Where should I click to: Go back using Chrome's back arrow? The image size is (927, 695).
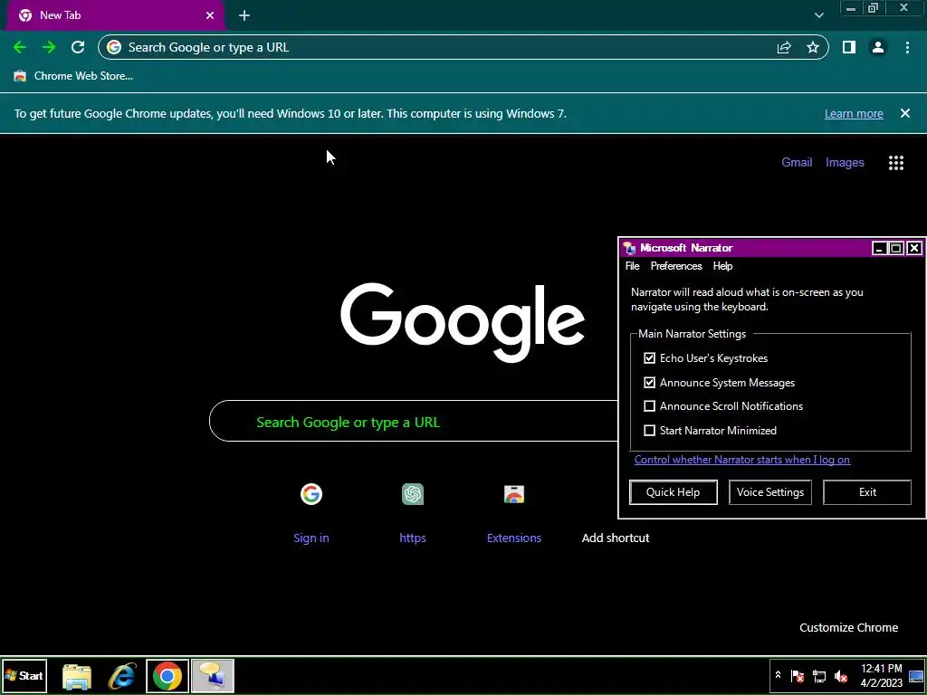pyautogui.click(x=20, y=47)
